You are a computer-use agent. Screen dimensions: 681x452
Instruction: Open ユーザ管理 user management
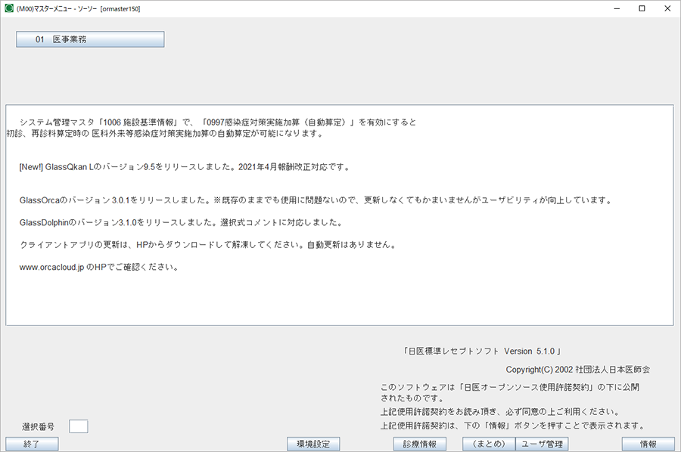(x=542, y=444)
